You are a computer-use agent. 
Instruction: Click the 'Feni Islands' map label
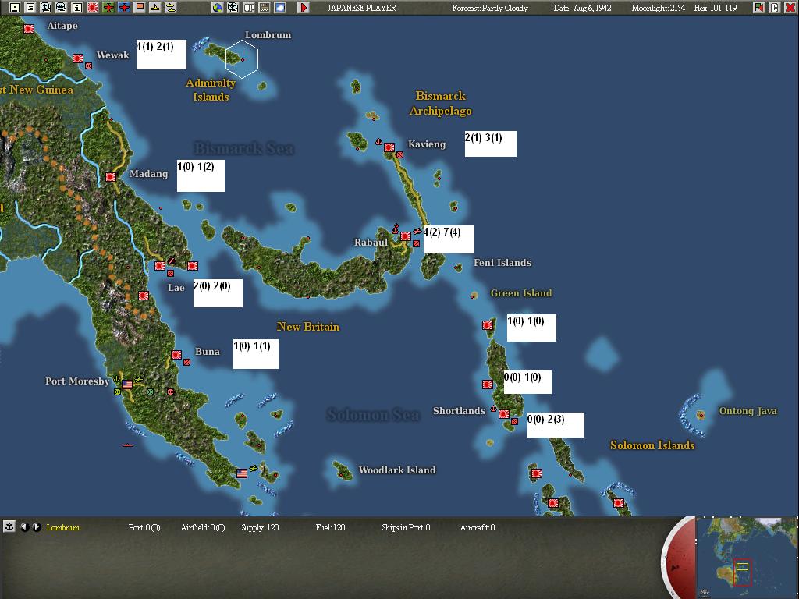(502, 263)
